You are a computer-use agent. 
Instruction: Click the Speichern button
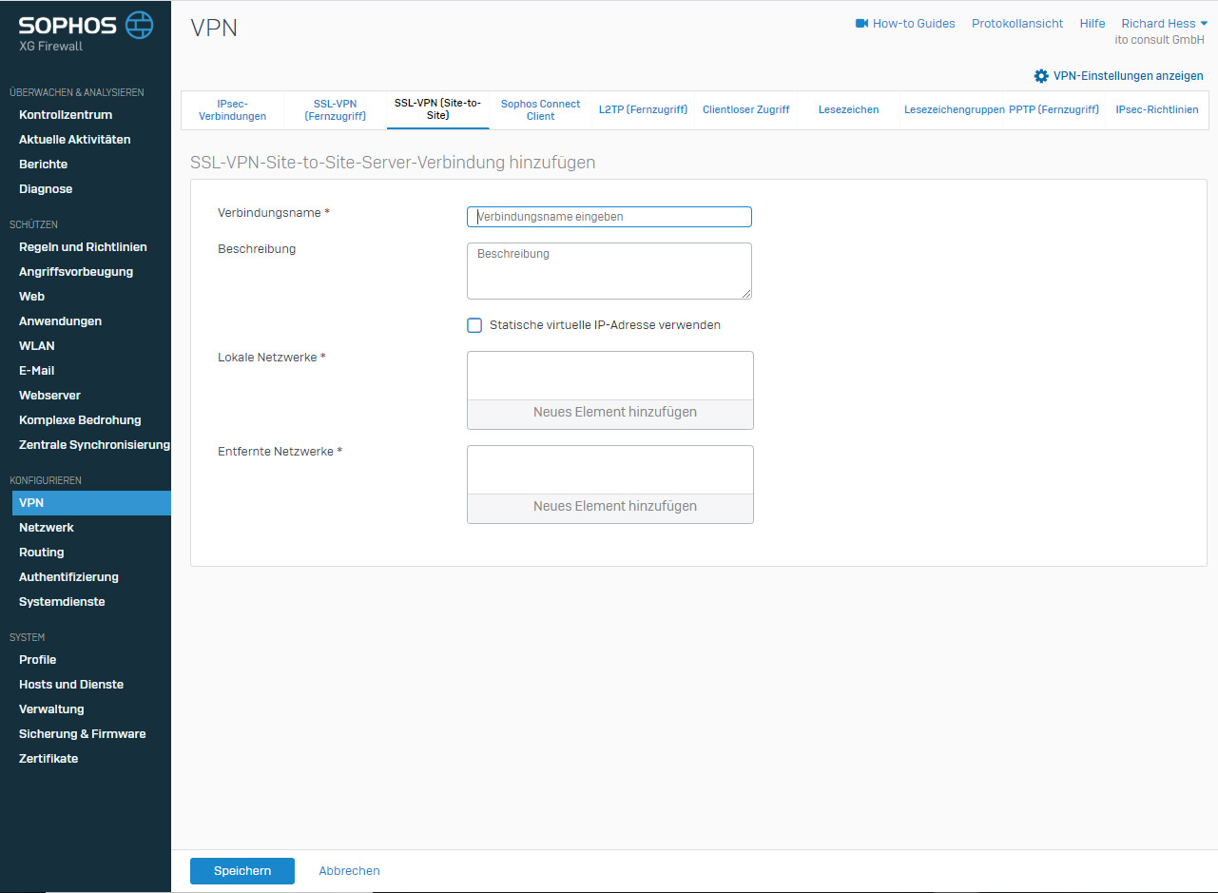tap(242, 871)
